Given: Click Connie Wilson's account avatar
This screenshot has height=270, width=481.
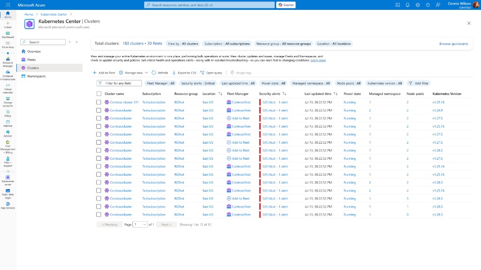Looking at the screenshot, I should tap(476, 5).
